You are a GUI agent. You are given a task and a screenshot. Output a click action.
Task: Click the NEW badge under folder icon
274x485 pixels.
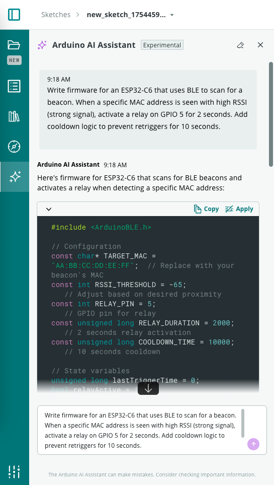[x=14, y=60]
